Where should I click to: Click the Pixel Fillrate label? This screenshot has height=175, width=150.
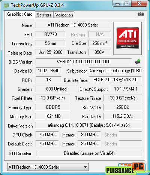pos(22,98)
